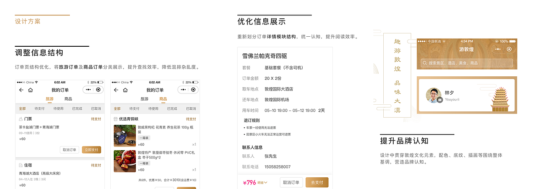Viewport: 535px width, 189px height.
Task: Choose 已取消 filter in 门票 order phone
Action: tap(96, 108)
